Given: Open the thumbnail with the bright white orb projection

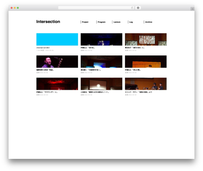Looking at the screenshot, I should click(101, 84).
